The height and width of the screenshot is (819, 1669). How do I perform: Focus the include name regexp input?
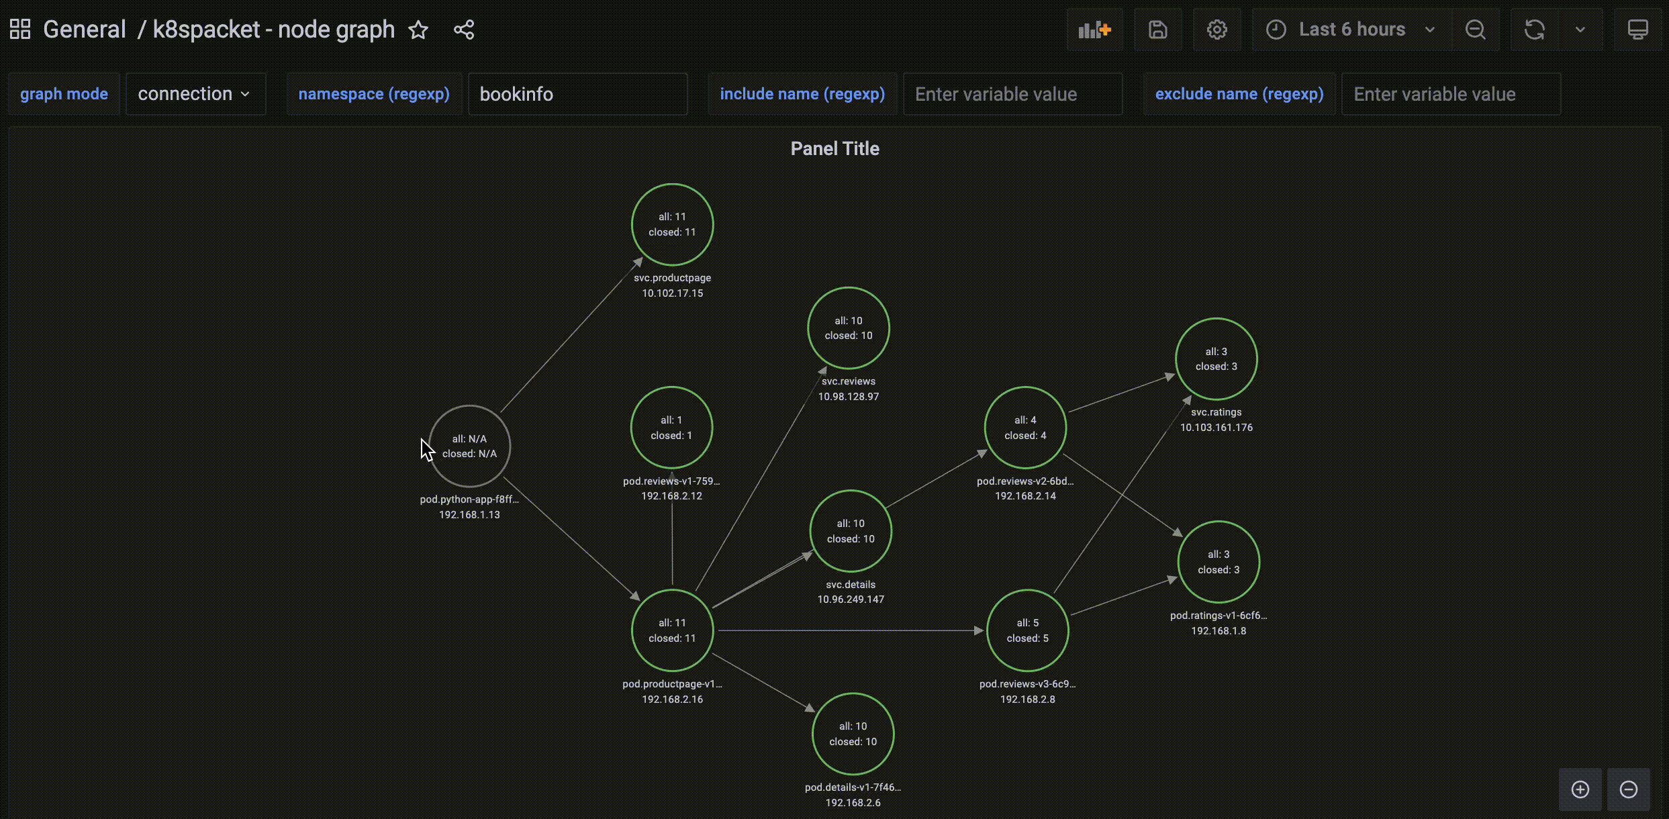[1012, 94]
